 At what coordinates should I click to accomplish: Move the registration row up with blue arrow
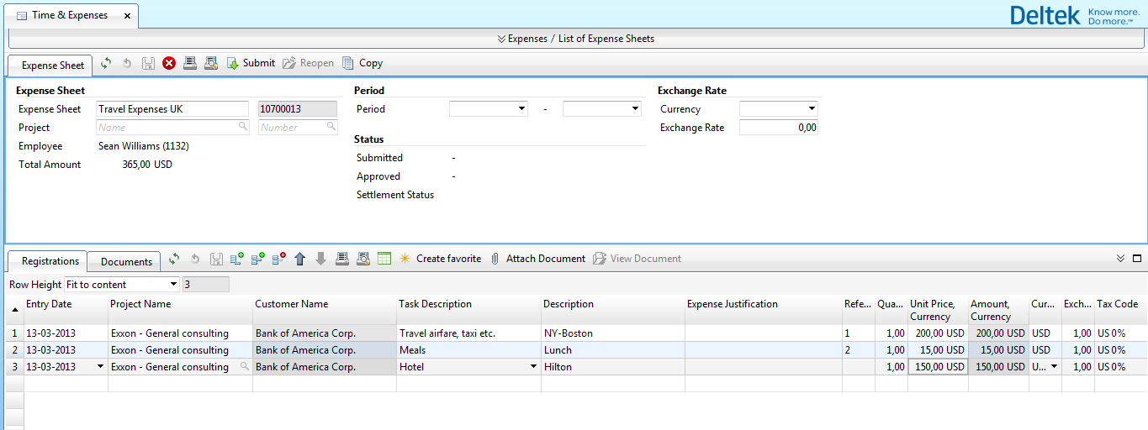(x=300, y=259)
